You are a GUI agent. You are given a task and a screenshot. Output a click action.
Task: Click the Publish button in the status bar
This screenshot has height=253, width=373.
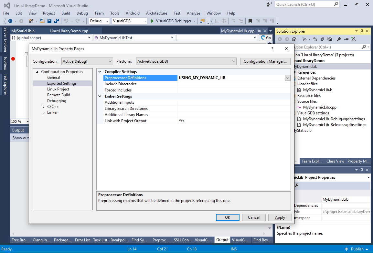tap(357, 249)
